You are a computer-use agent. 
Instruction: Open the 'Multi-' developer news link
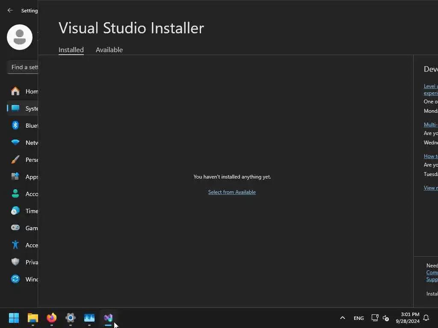pos(431,125)
